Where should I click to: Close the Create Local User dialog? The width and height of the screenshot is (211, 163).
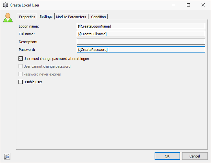click(x=203, y=5)
